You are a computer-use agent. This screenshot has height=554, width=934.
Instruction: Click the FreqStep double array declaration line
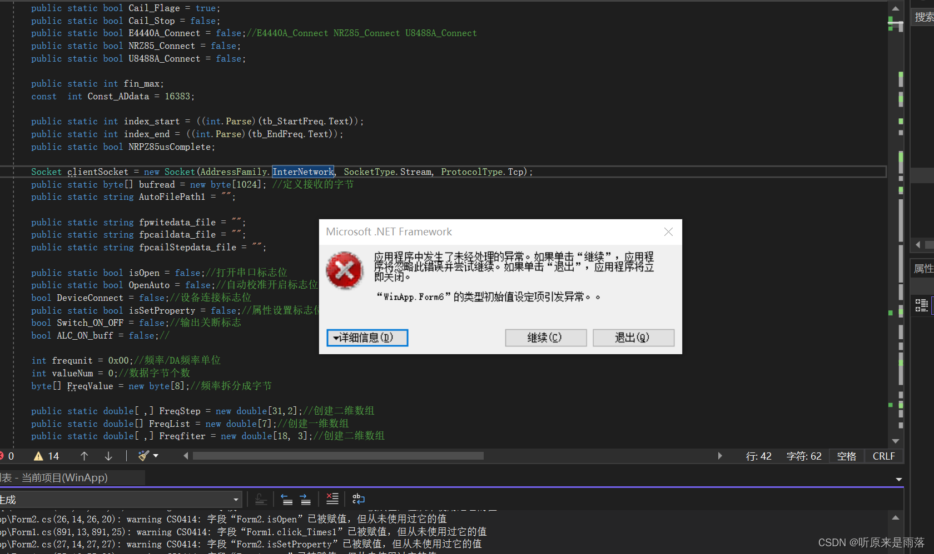pyautogui.click(x=203, y=411)
